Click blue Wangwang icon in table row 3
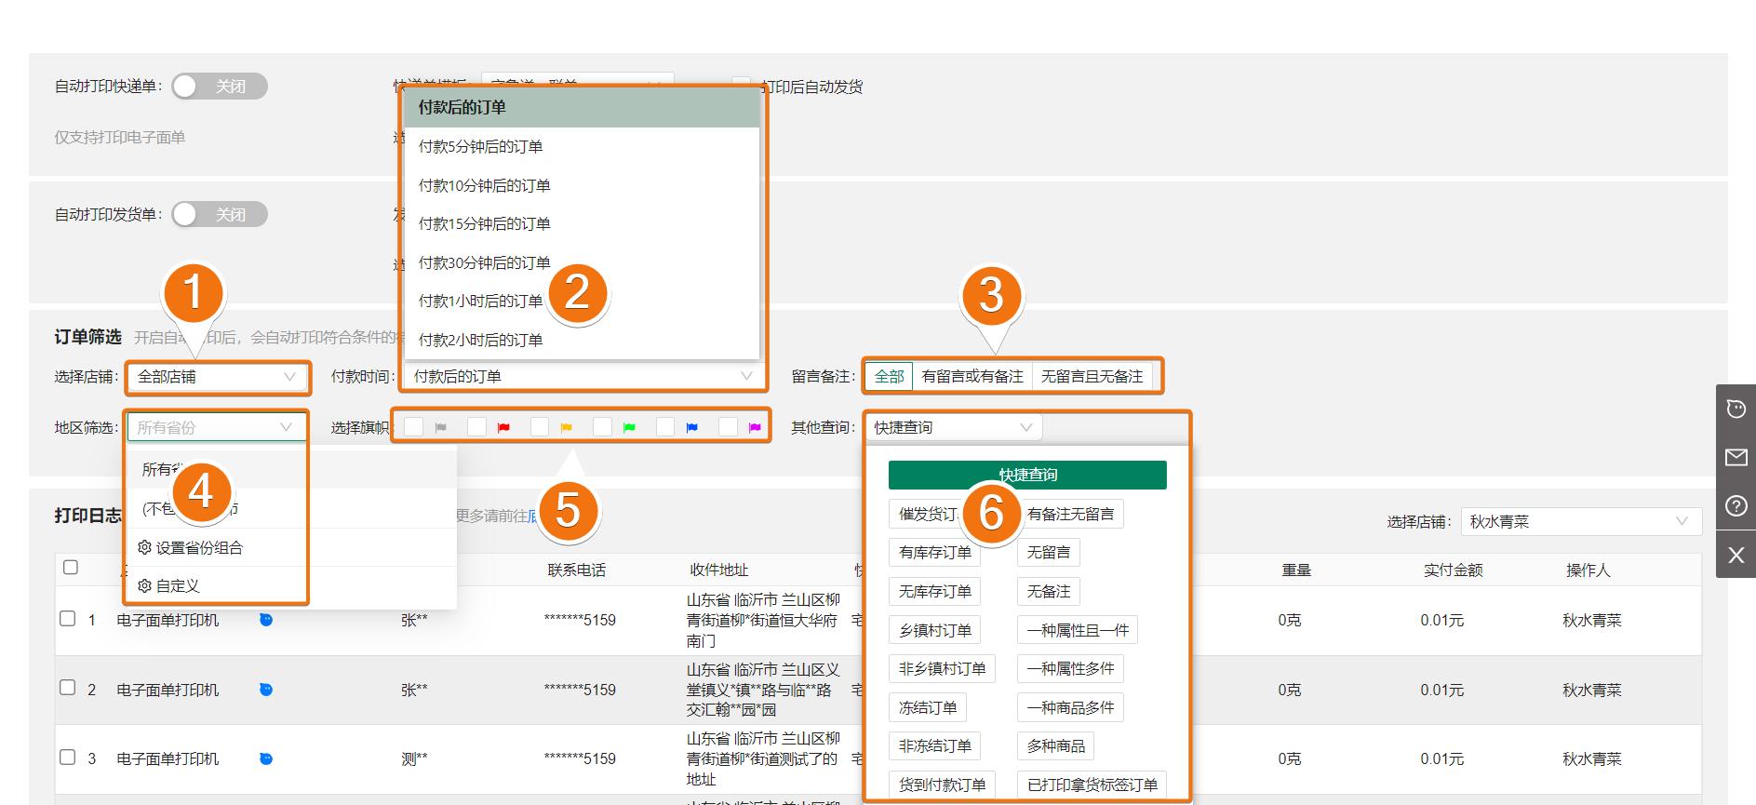 pyautogui.click(x=266, y=758)
